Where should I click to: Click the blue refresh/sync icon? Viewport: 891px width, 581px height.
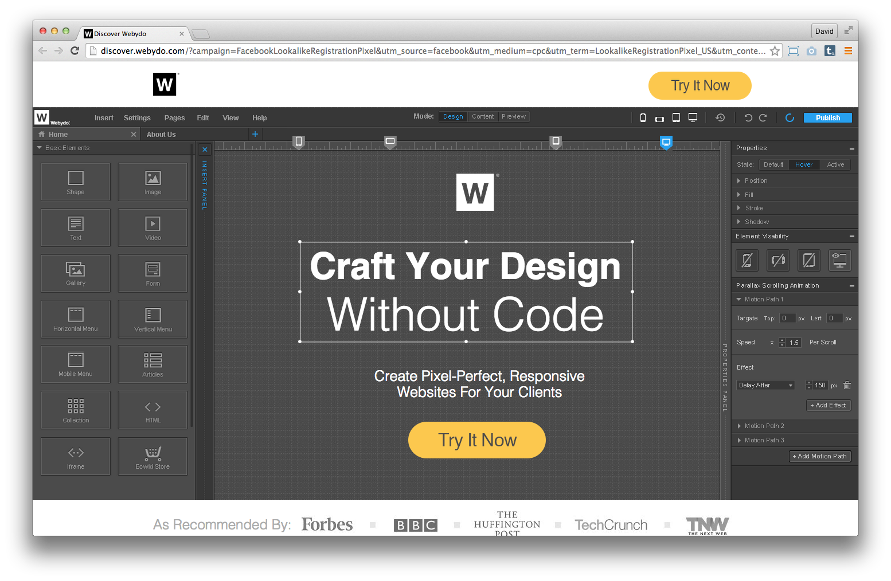[790, 117]
